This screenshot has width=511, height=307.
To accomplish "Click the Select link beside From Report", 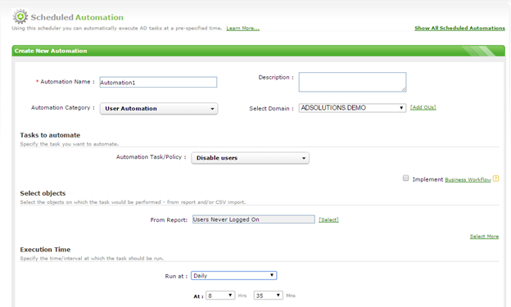I will [328, 219].
